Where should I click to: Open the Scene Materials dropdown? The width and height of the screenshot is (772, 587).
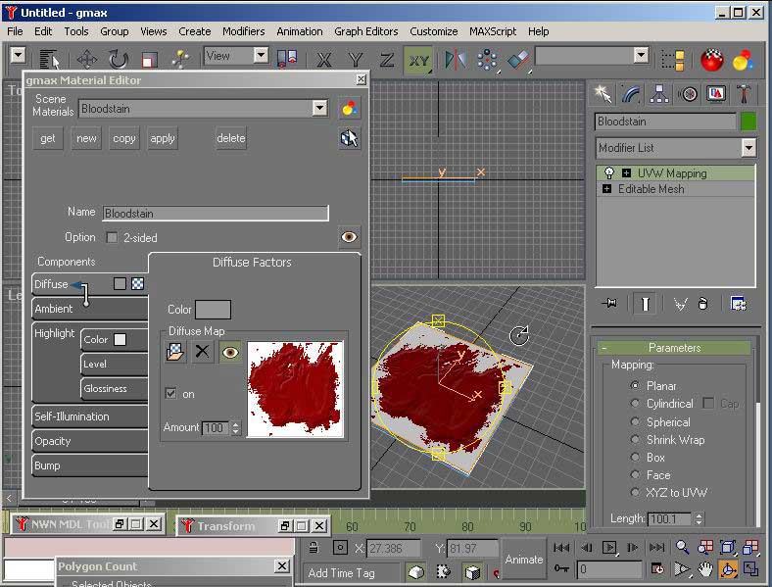[x=319, y=109]
